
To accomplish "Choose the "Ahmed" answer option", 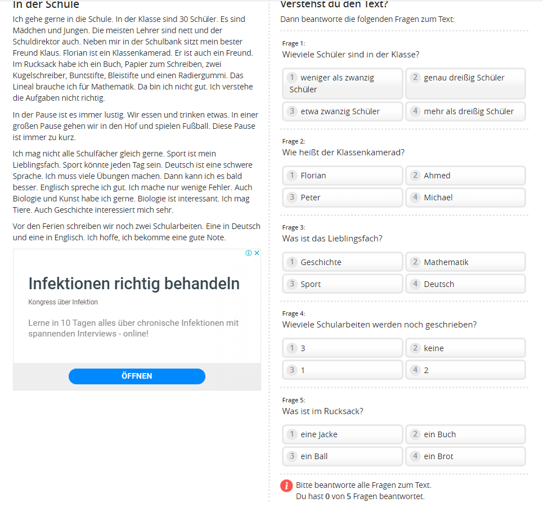I will (465, 176).
